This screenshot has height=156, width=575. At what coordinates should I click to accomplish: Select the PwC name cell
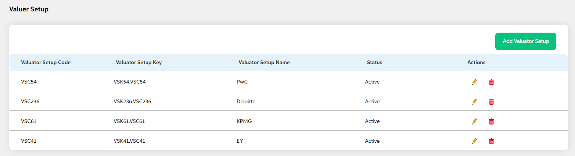click(x=242, y=82)
